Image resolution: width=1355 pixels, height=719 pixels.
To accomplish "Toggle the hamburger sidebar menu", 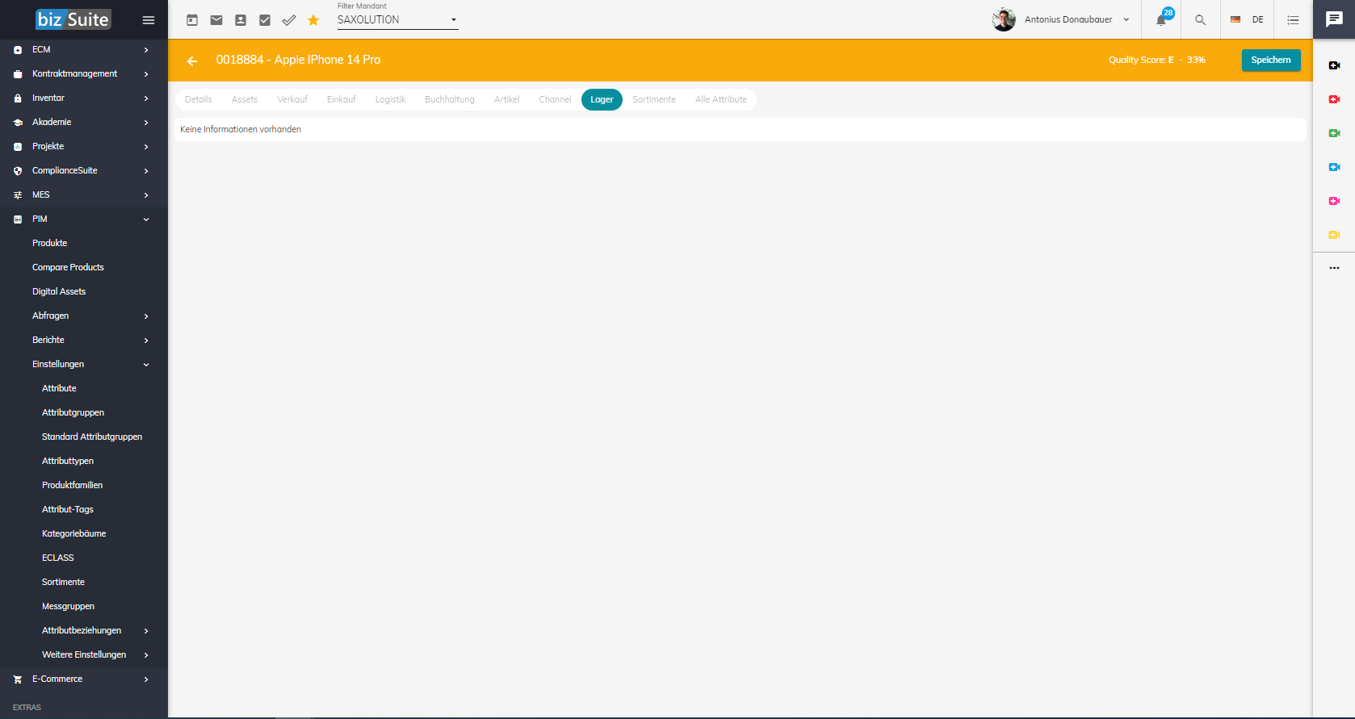I will pos(149,20).
